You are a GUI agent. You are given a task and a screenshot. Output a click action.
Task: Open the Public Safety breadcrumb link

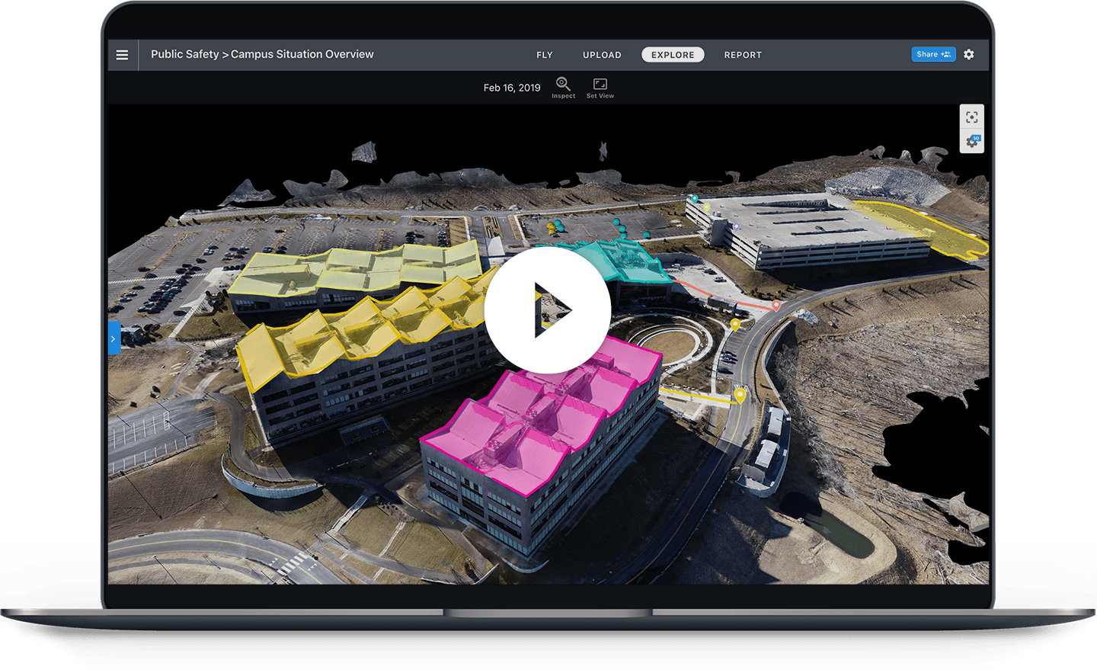coord(184,54)
